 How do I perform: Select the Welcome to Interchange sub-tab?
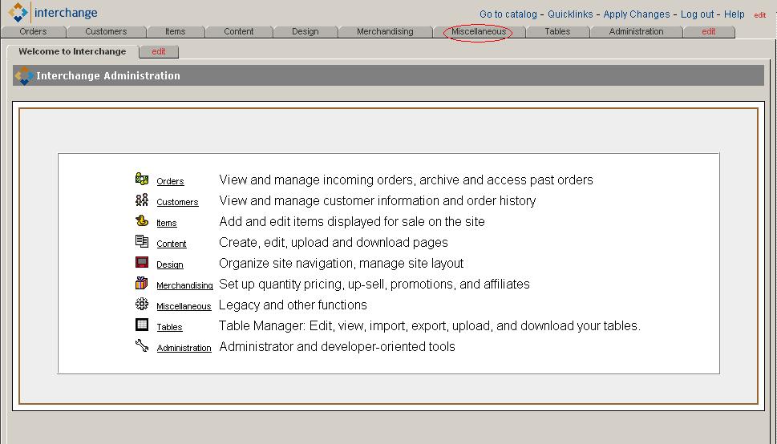[72, 51]
